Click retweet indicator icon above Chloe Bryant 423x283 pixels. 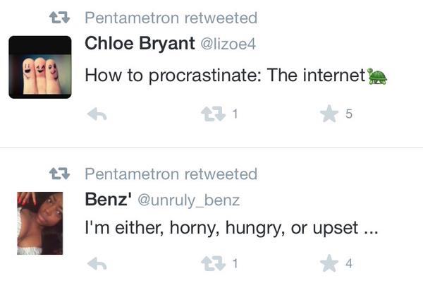[61, 18]
